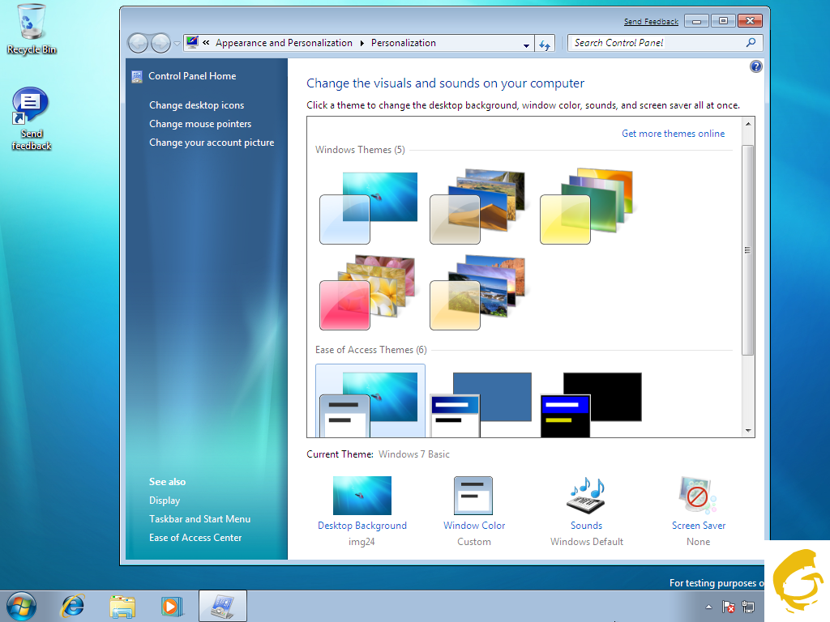Expand the address bar history dropdown
830x622 pixels.
[x=526, y=45]
